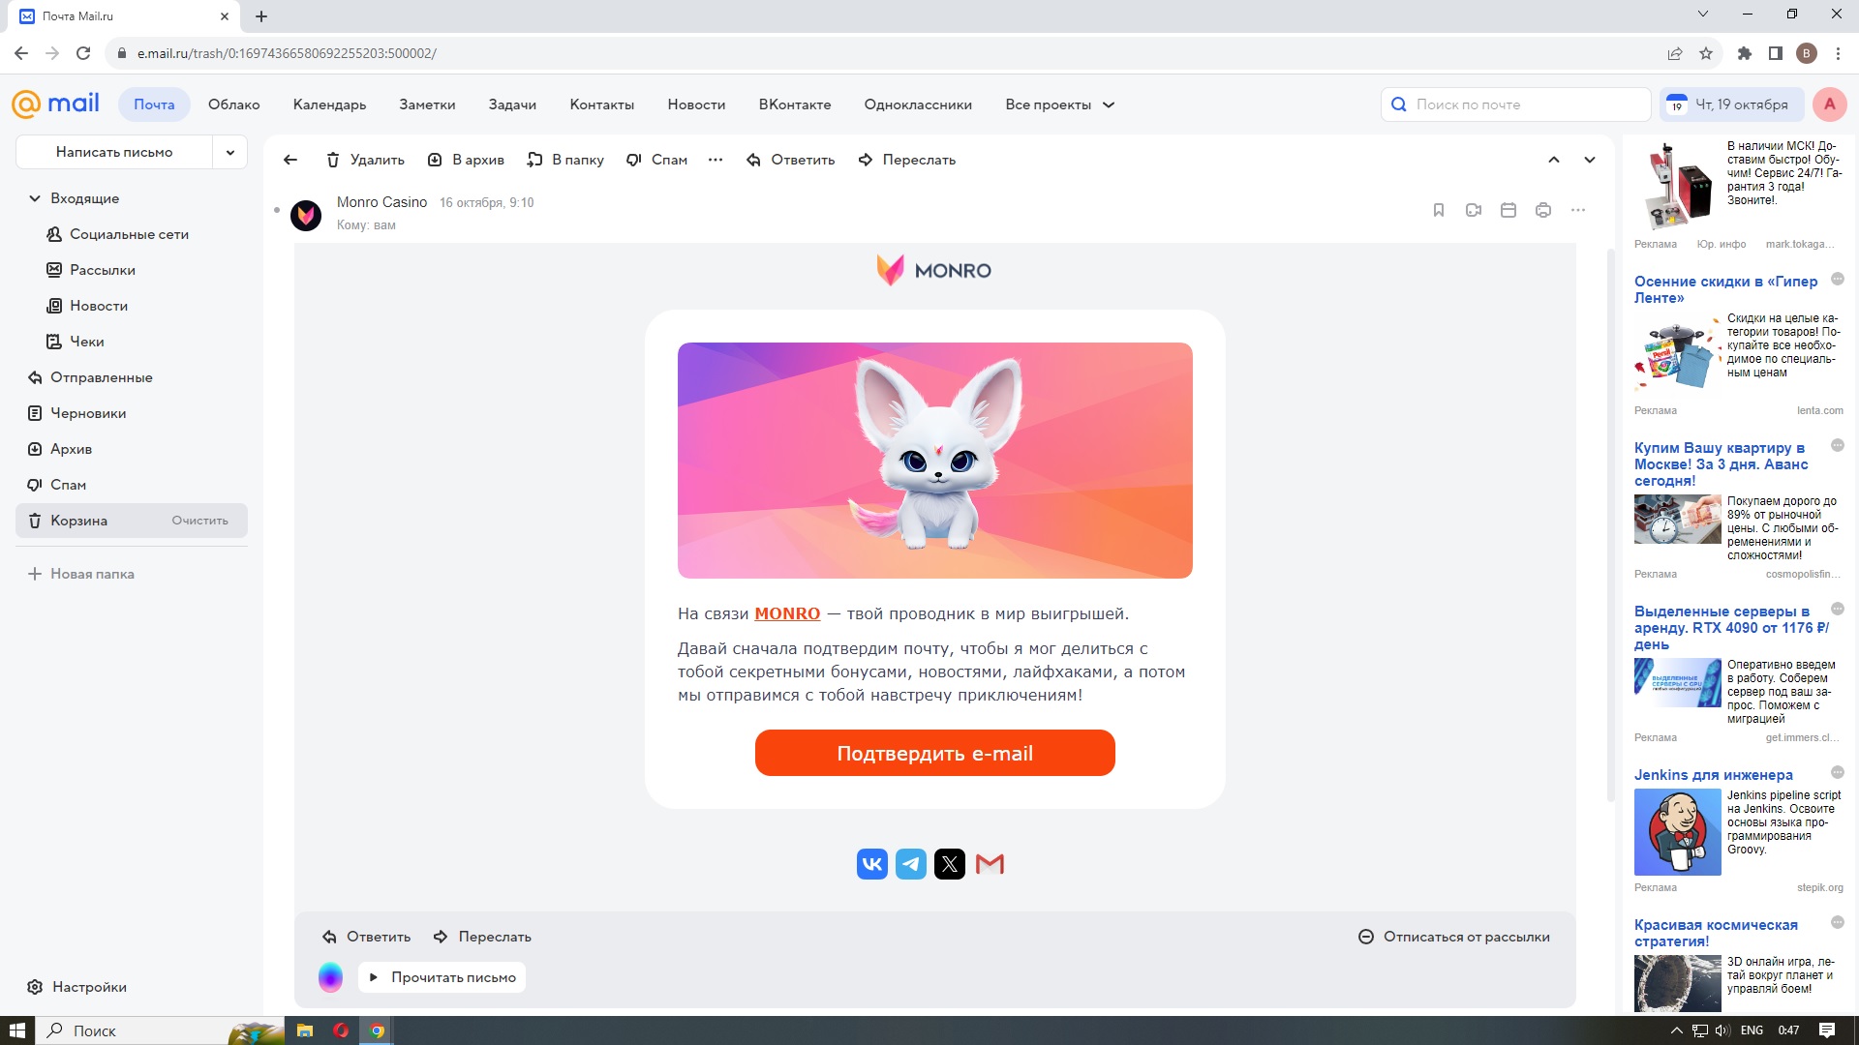1859x1045 pixels.
Task: Switch to the Контакты tab
Action: [x=601, y=104]
